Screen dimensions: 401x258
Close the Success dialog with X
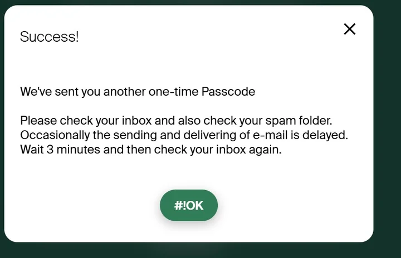click(349, 29)
